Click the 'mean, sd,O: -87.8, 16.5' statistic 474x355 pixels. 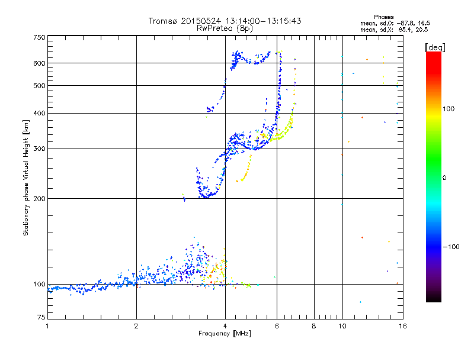pyautogui.click(x=395, y=23)
